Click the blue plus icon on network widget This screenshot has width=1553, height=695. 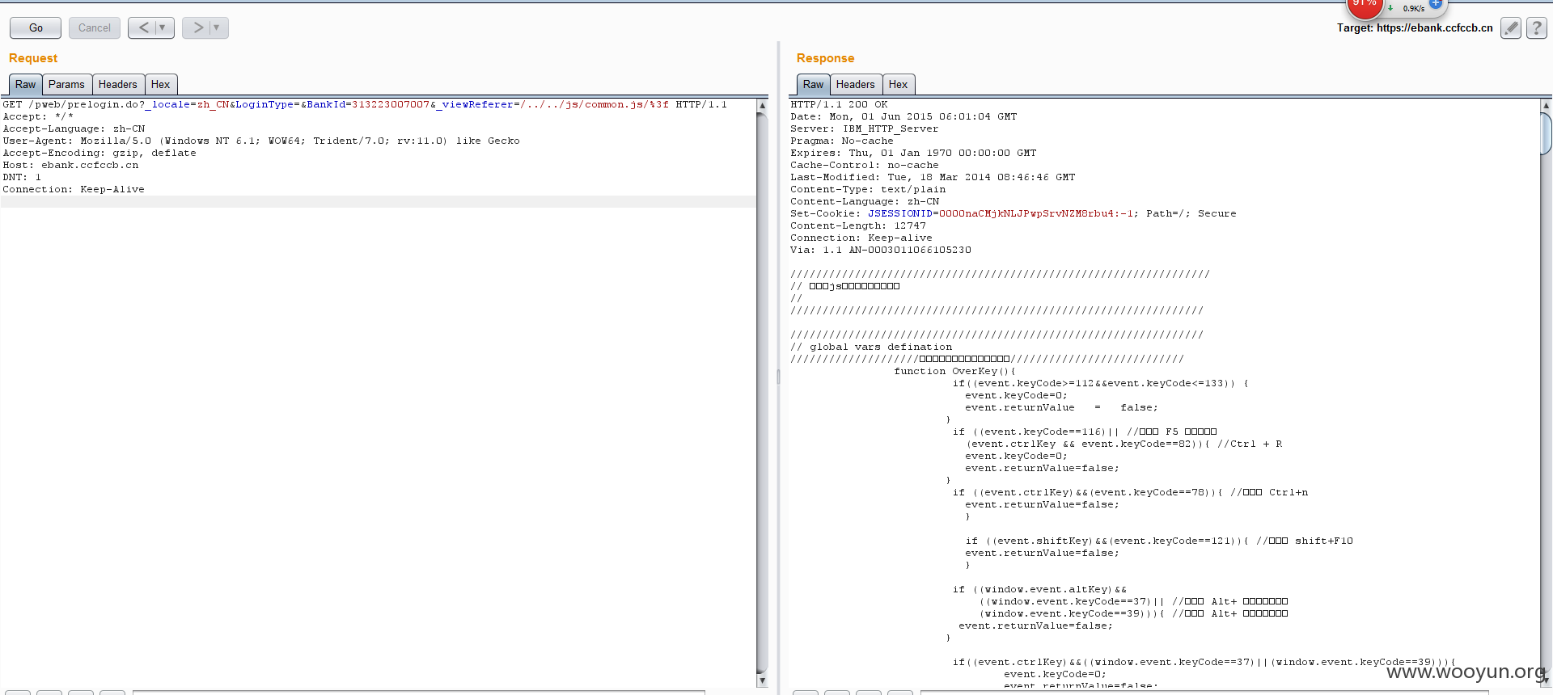click(x=1436, y=4)
